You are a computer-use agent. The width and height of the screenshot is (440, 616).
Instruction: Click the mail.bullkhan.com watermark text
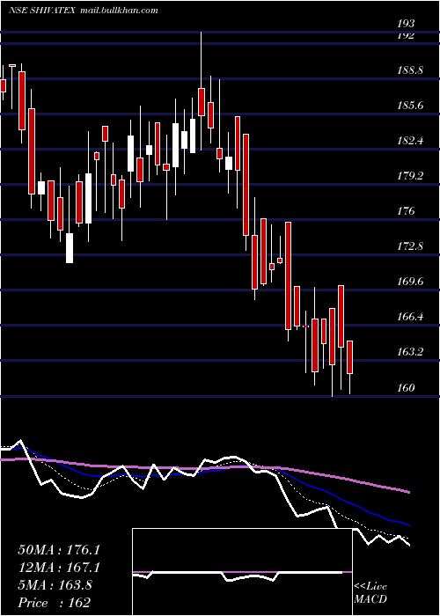[119, 11]
